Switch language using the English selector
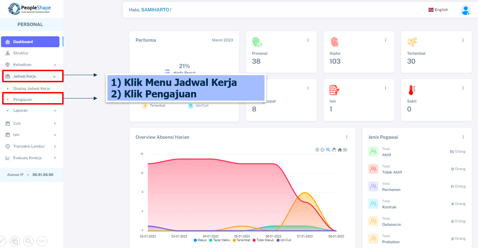 coord(438,10)
